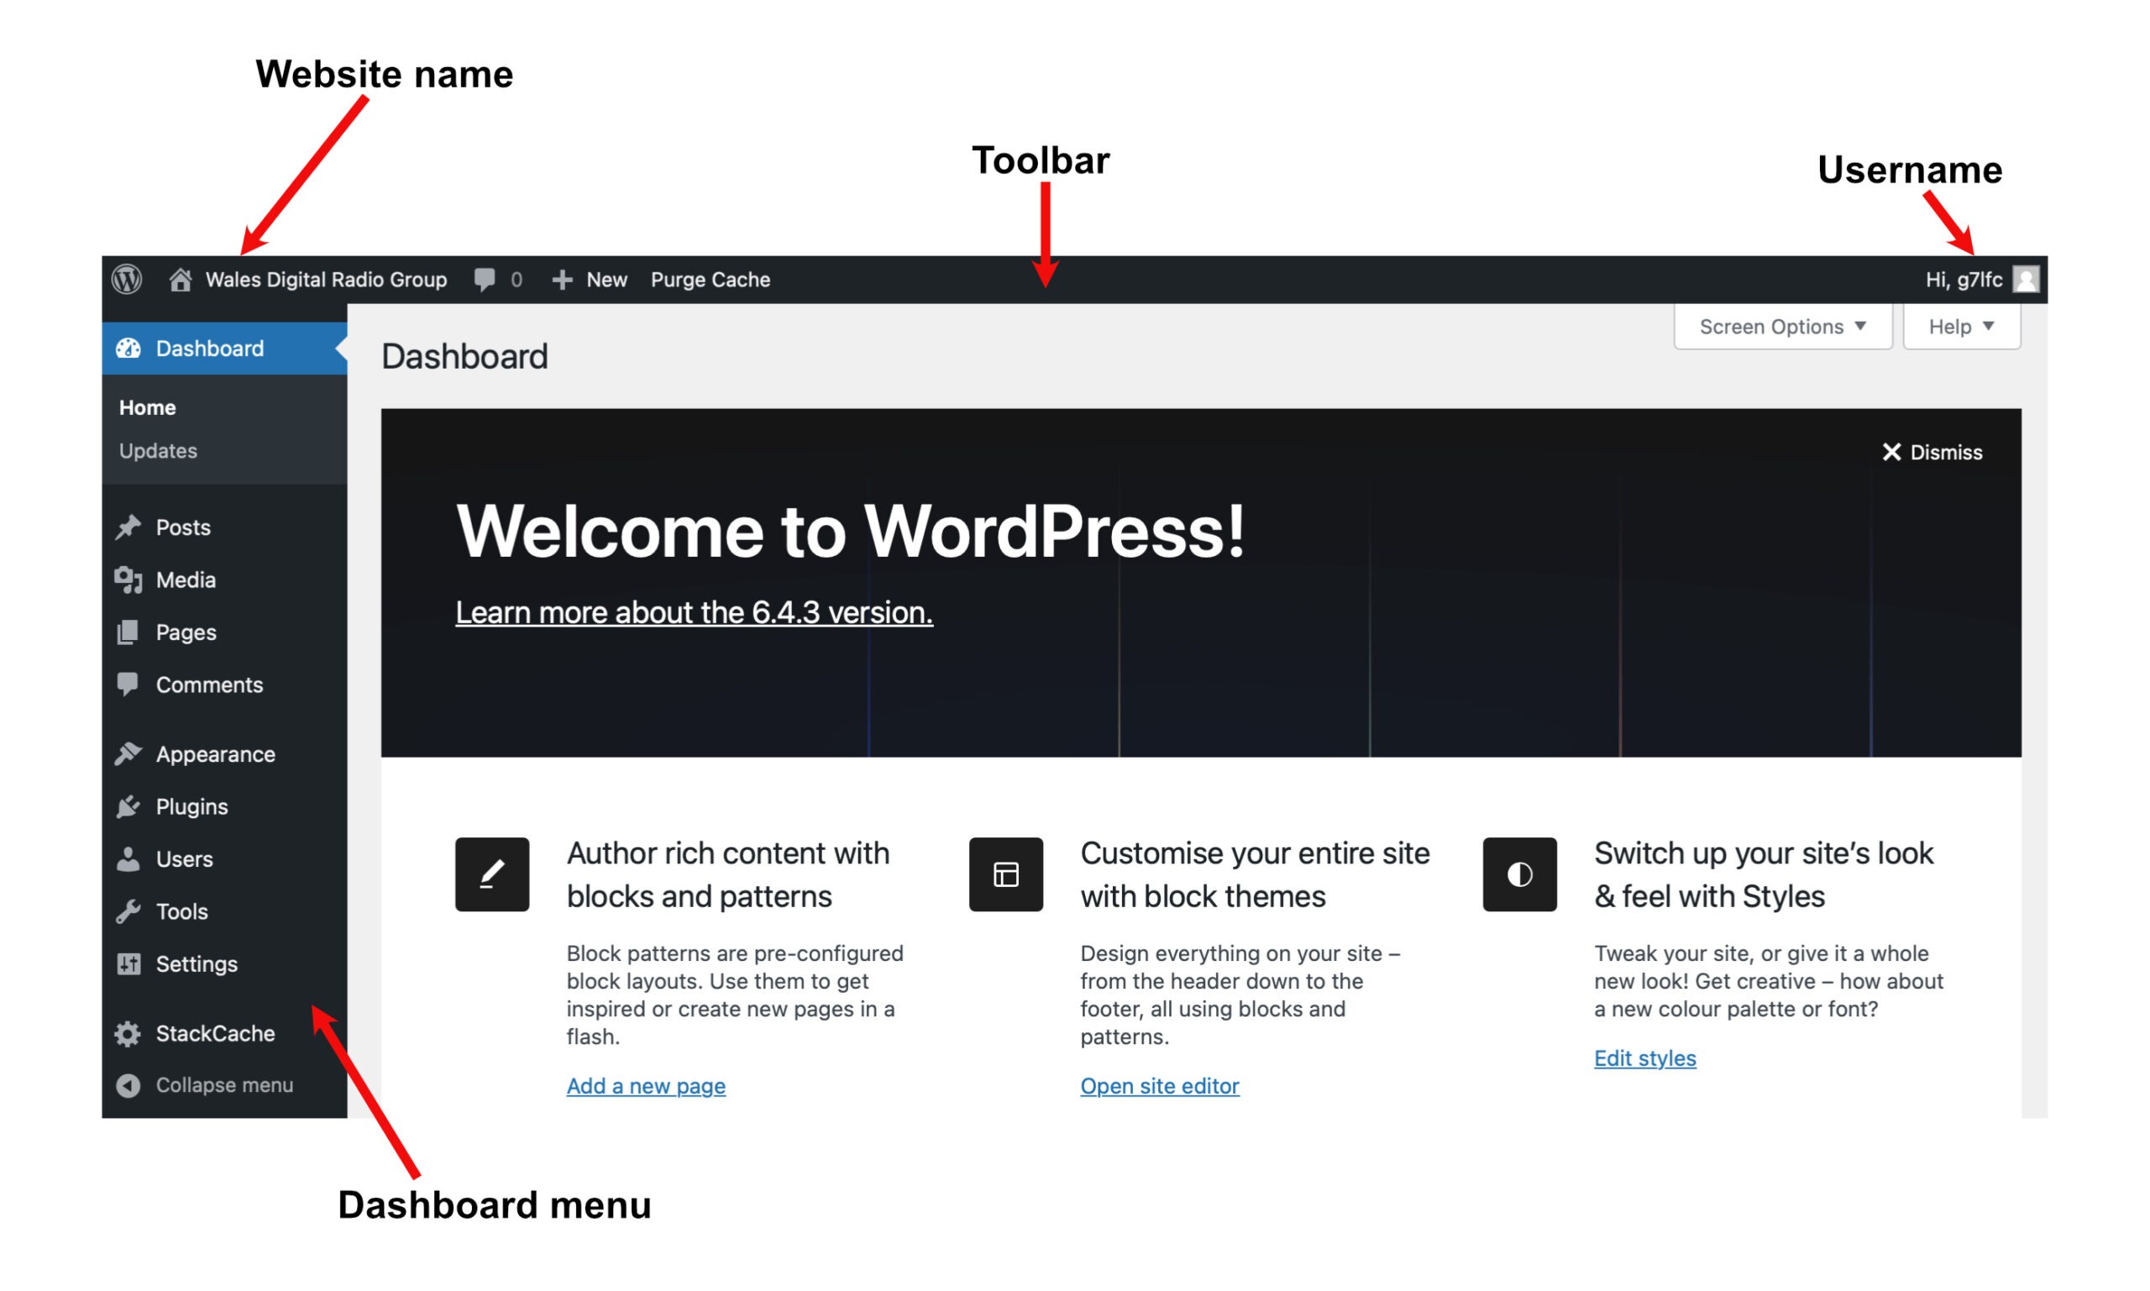This screenshot has height=1291, width=2150.
Task: Open the WordPress logo menu
Action: 127,279
